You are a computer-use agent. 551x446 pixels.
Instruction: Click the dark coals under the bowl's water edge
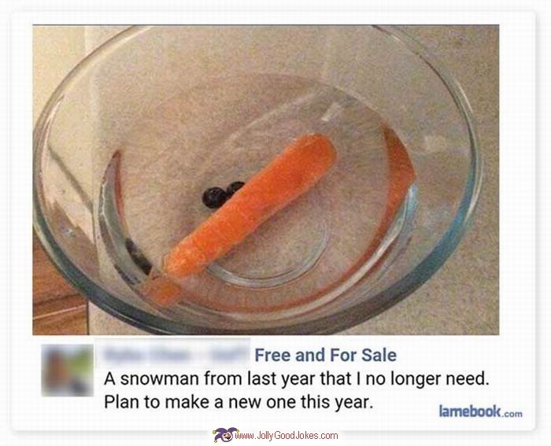pyautogui.click(x=138, y=257)
